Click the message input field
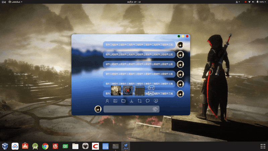 (131, 109)
